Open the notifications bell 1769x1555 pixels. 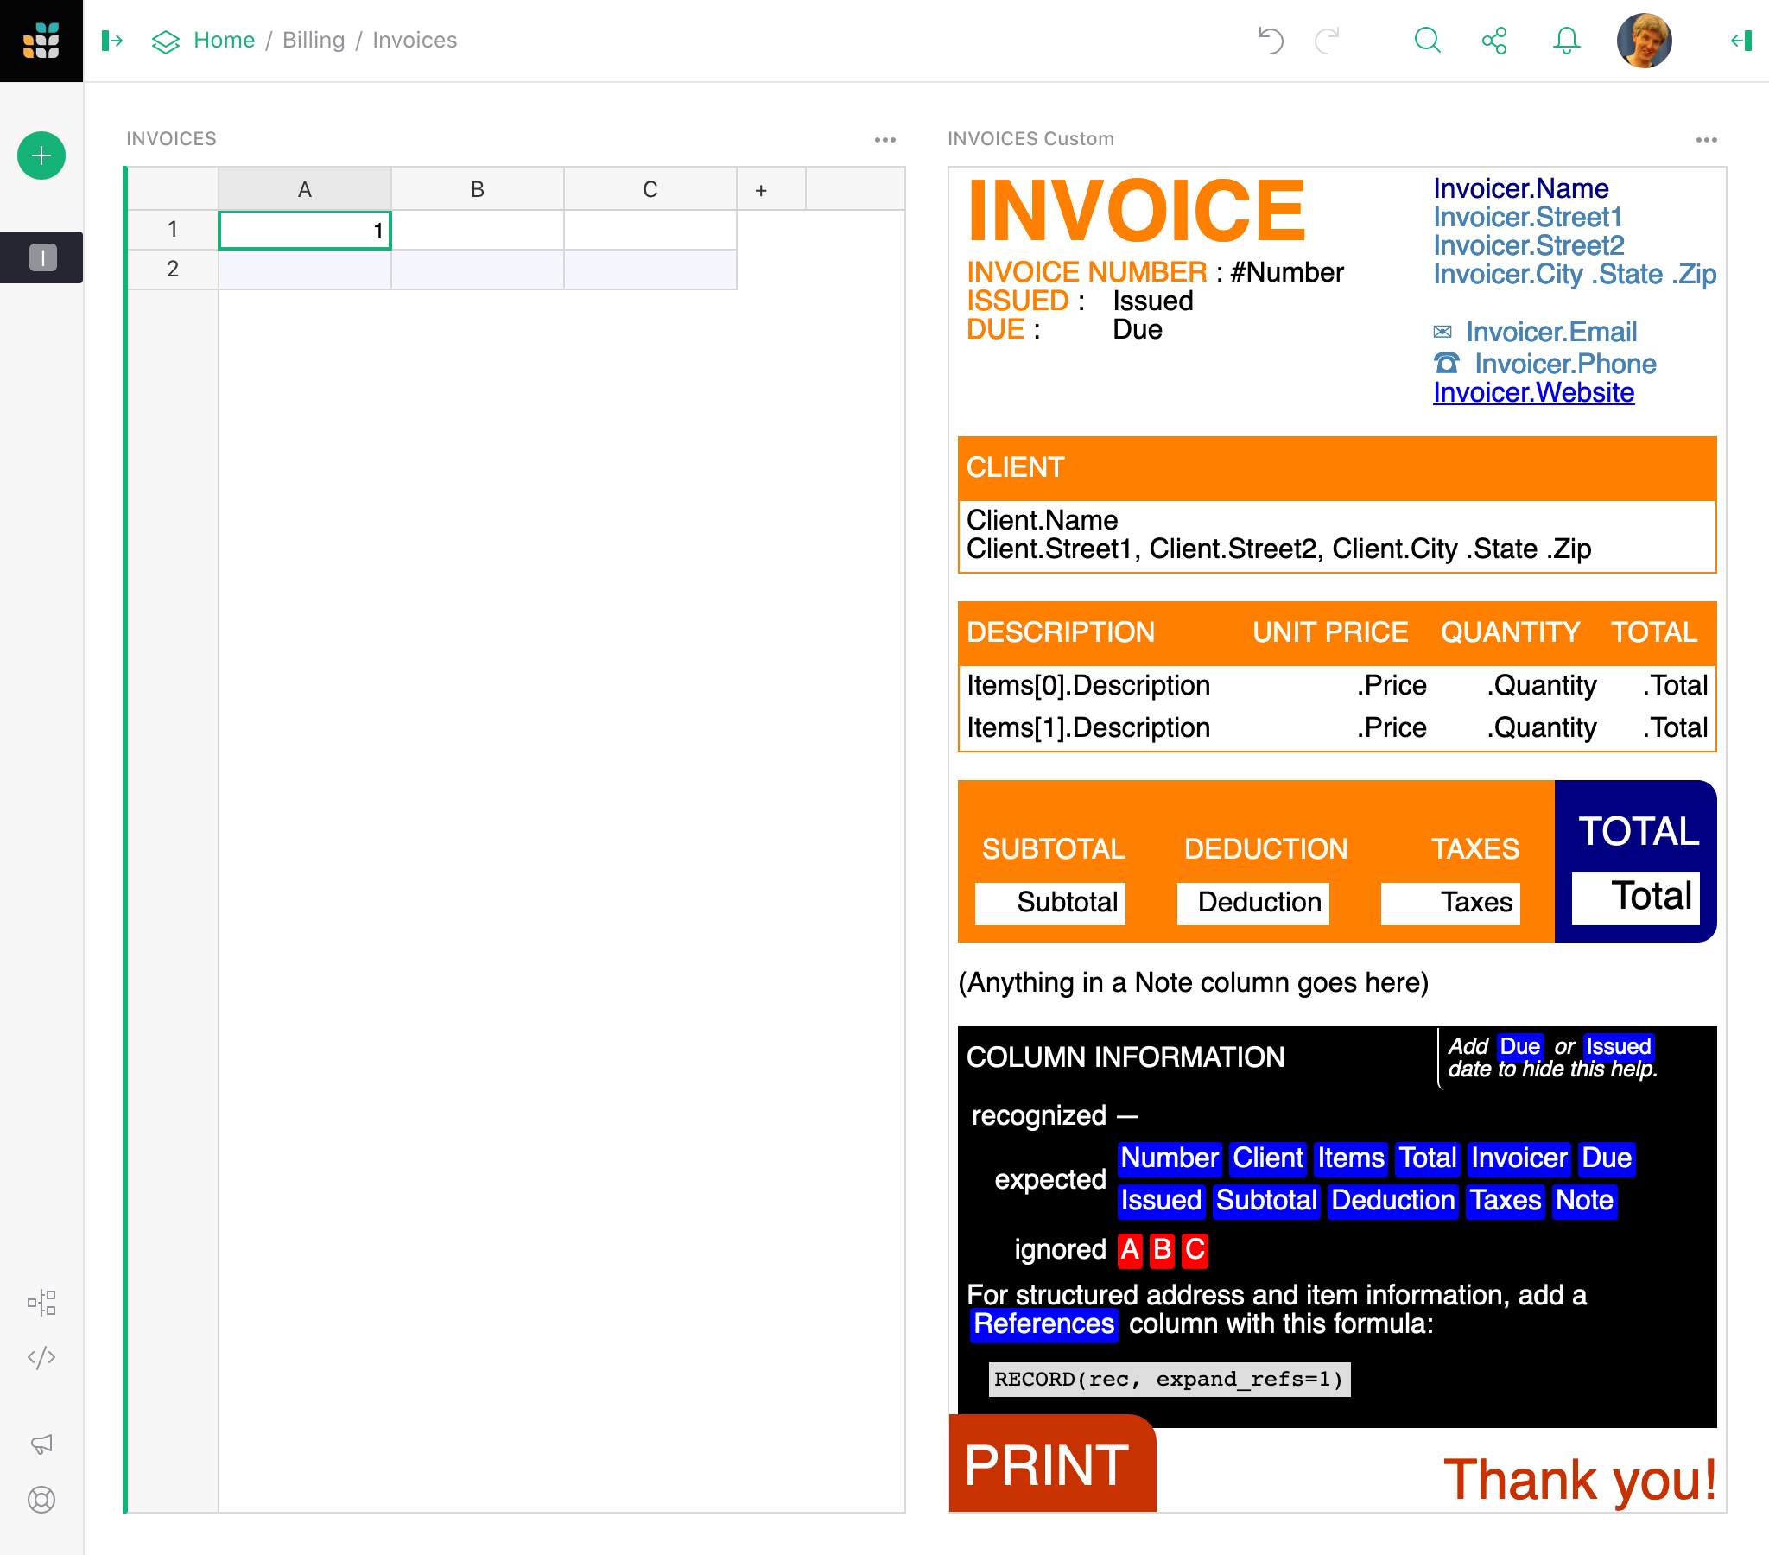(1566, 40)
